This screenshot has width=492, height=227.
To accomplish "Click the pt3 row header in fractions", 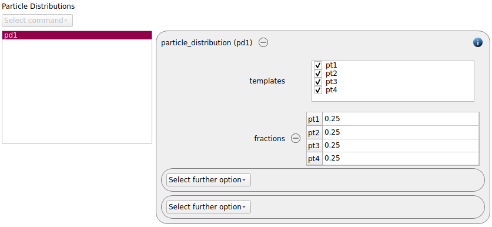I will click(314, 146).
